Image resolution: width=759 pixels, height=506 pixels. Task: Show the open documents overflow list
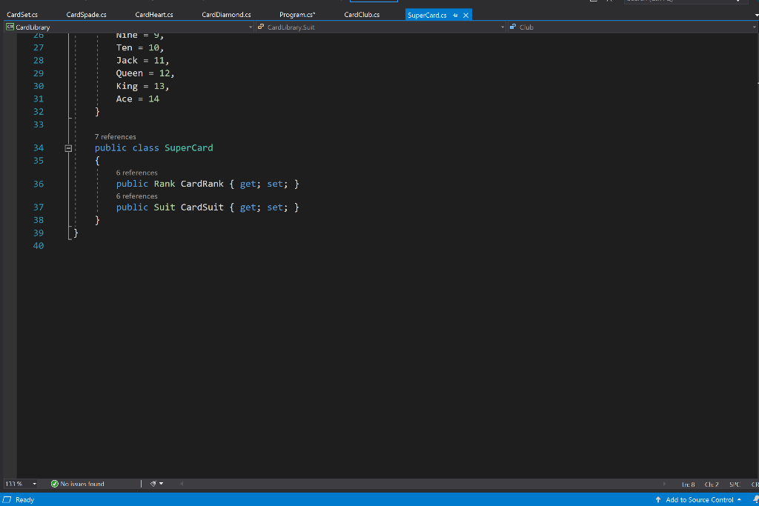pos(756,15)
